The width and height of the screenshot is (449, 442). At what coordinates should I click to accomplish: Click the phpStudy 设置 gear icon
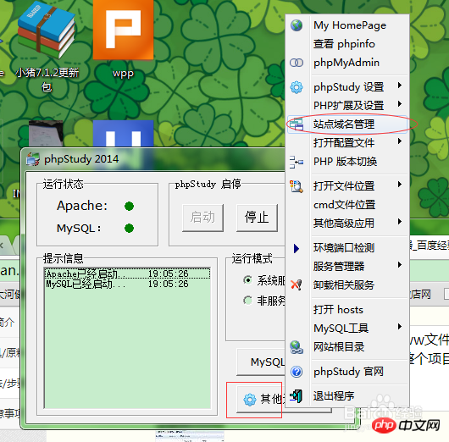(297, 87)
